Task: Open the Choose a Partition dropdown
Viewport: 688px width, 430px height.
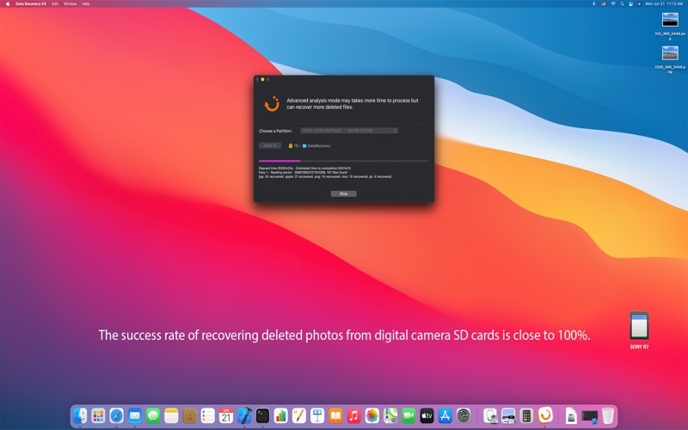Action: pos(349,131)
